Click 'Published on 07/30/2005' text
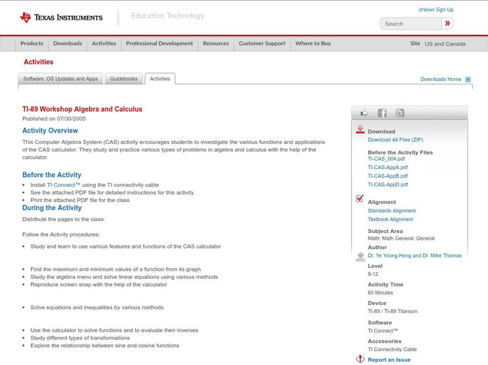Screen dimensions: 488x365 (x=54, y=118)
